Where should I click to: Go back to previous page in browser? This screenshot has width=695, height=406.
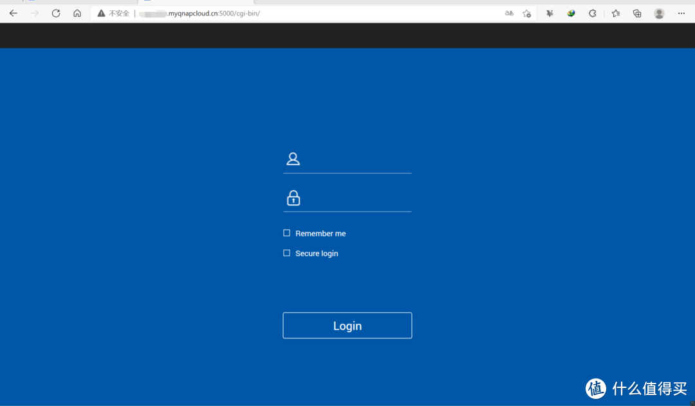[14, 13]
